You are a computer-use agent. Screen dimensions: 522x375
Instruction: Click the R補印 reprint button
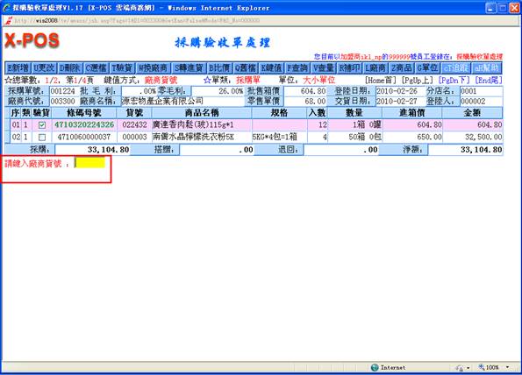(x=349, y=68)
